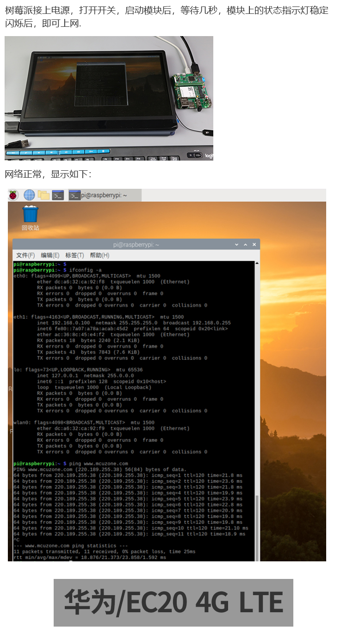Click the ping reply with icmp_seq=11
The width and height of the screenshot is (347, 634).
pyautogui.click(x=130, y=534)
